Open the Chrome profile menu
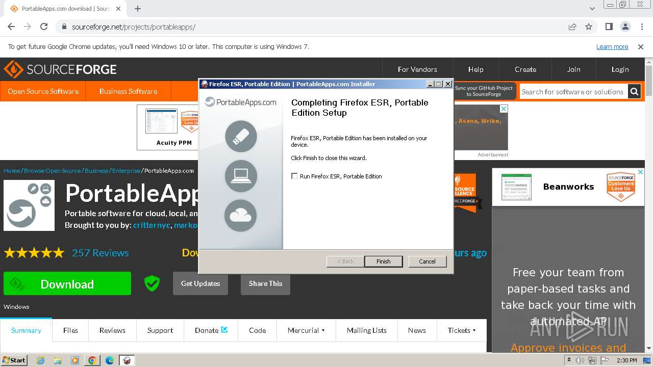This screenshot has height=367, width=653. 625,27
